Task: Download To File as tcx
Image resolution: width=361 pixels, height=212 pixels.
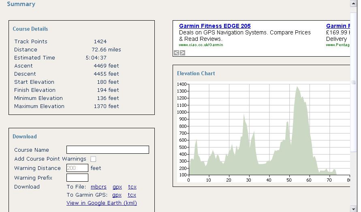Action: coord(132,187)
